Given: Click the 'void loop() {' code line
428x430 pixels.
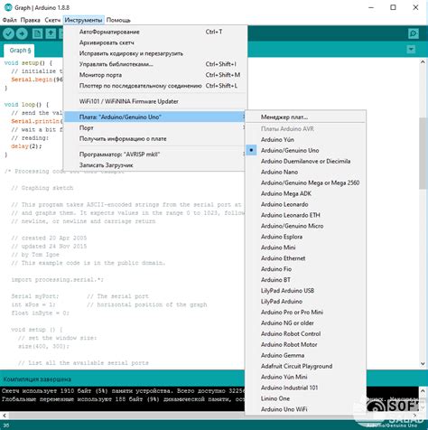Looking at the screenshot, I should [x=26, y=105].
